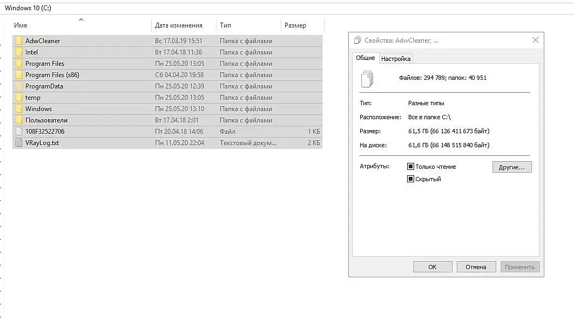The width and height of the screenshot is (574, 322).
Task: Select the Intel folder icon
Action: tap(19, 52)
